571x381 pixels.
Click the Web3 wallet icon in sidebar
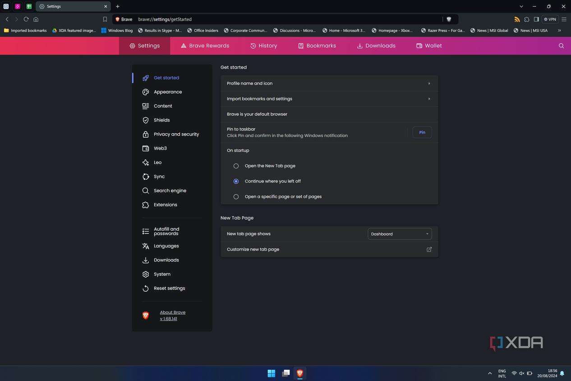(146, 148)
